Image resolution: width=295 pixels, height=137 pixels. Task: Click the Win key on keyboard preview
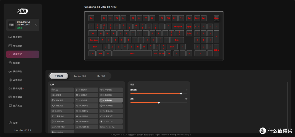point(100,53)
